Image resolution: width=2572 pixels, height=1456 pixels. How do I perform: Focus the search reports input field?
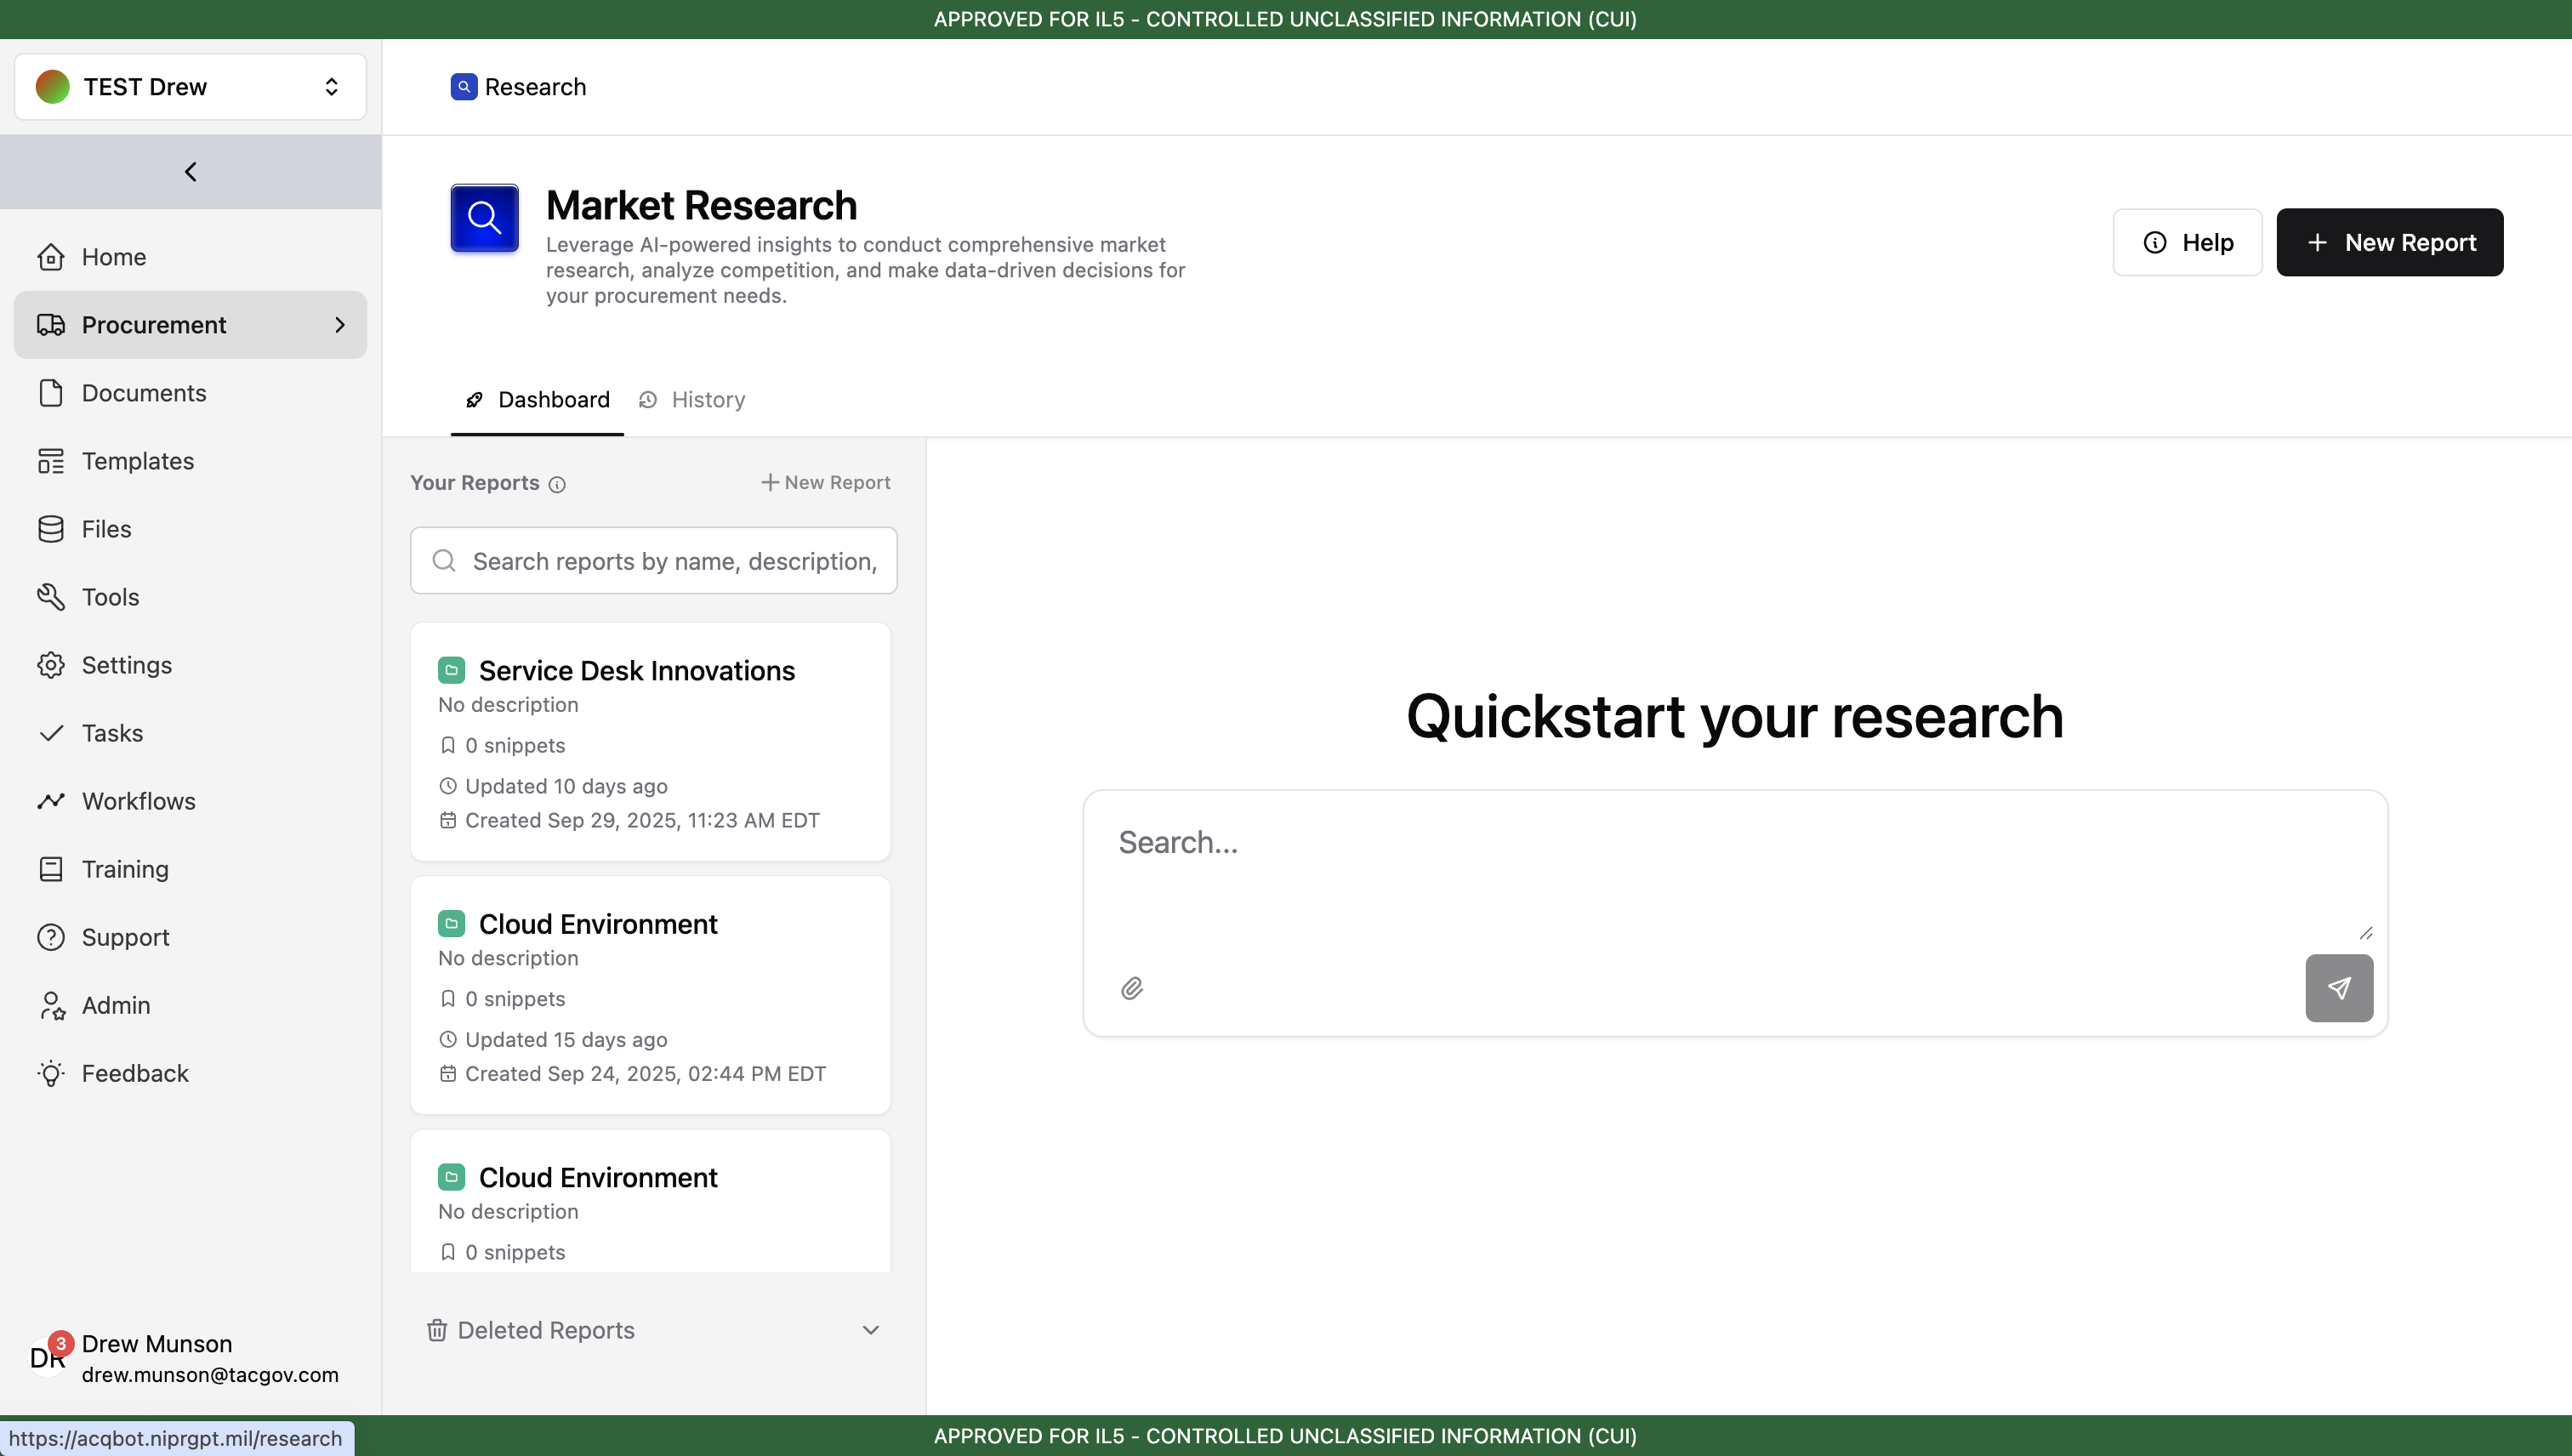[672, 561]
